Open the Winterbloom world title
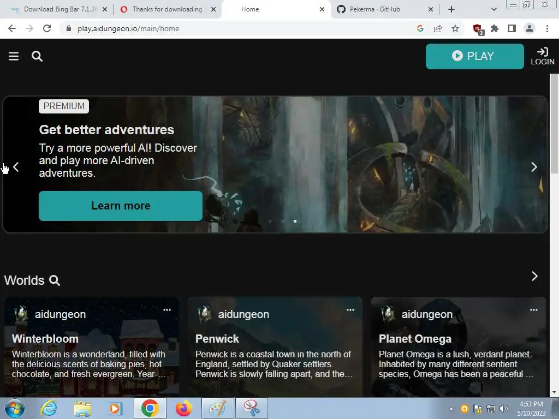This screenshot has width=559, height=419. [x=45, y=339]
